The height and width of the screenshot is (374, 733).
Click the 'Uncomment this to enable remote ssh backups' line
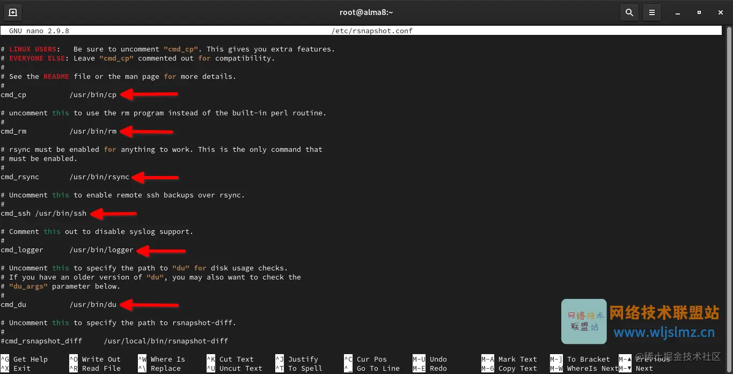pos(123,195)
